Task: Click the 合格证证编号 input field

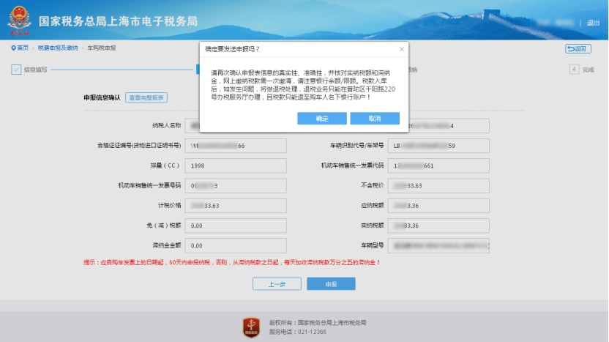Action: [236, 146]
